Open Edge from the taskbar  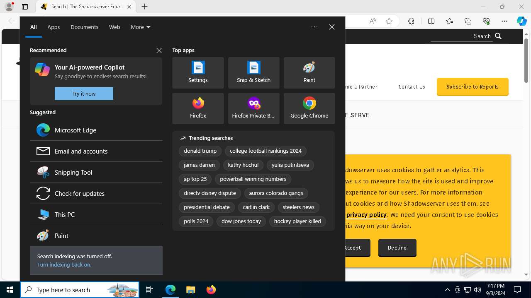(171, 290)
